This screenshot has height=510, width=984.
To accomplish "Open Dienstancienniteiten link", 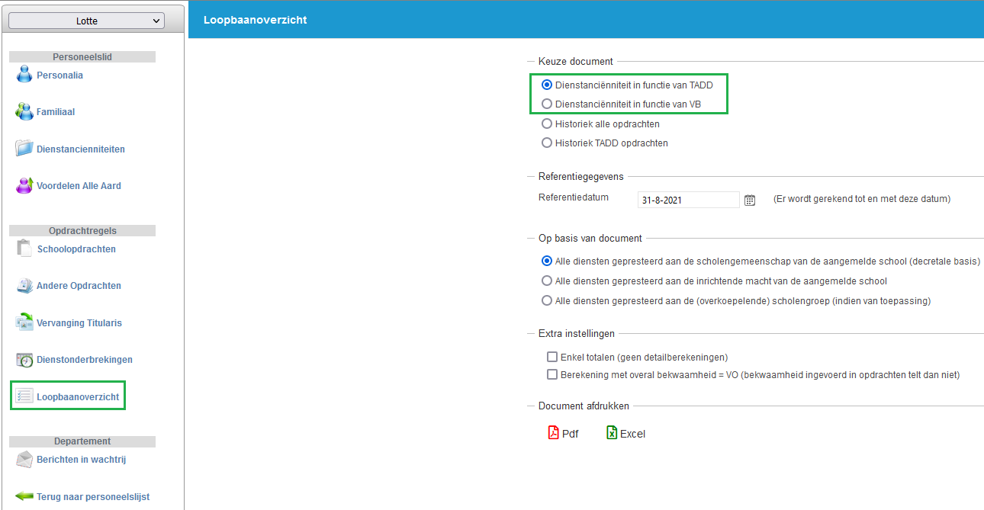I will click(x=81, y=149).
